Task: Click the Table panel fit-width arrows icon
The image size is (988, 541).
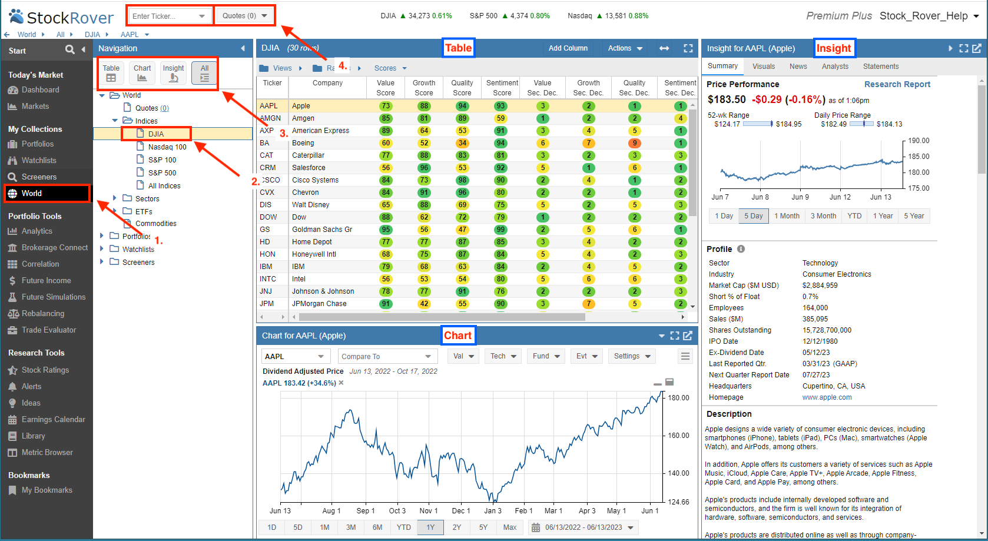Action: pyautogui.click(x=664, y=48)
